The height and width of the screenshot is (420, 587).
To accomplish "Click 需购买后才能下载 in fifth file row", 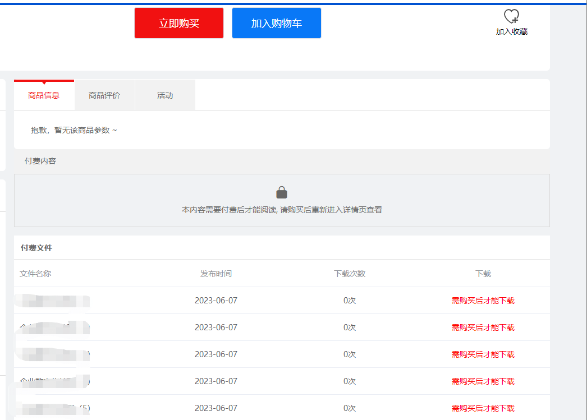I will (x=483, y=408).
